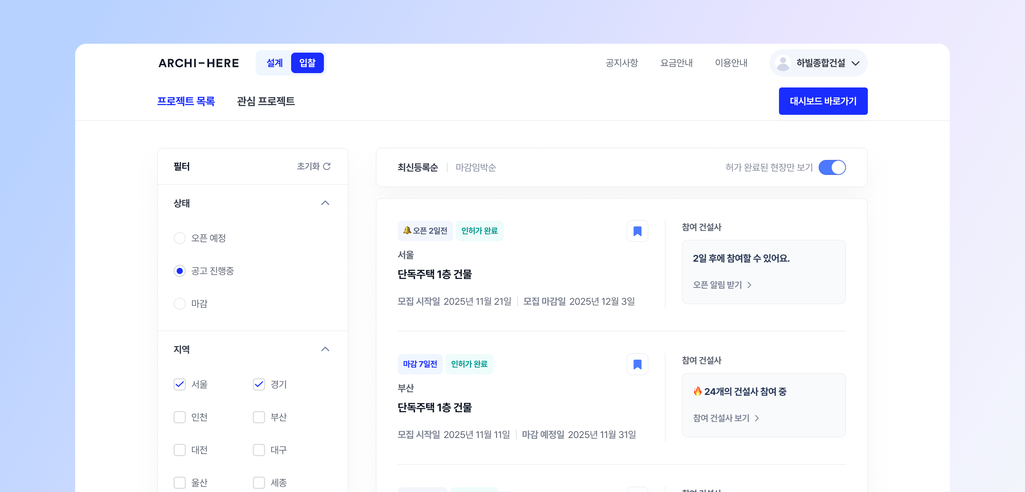Sort by 마감임박순
Screen dimensions: 1025x492
476,167
